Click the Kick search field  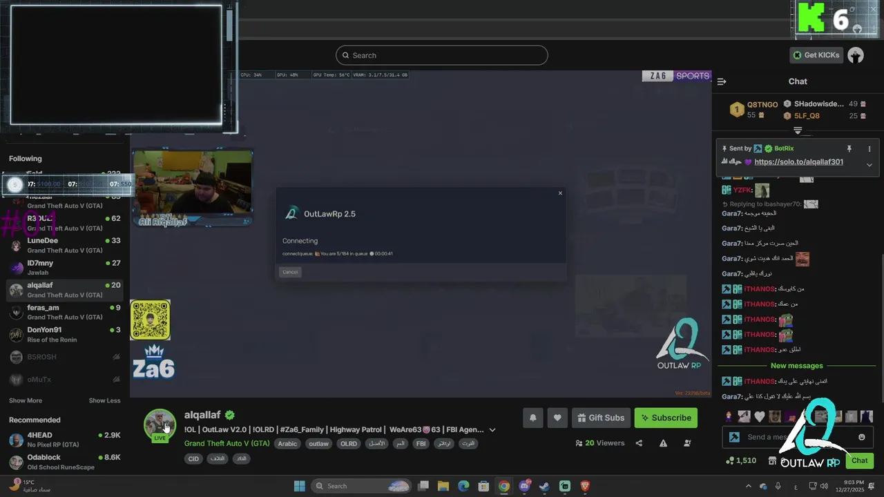pyautogui.click(x=442, y=55)
